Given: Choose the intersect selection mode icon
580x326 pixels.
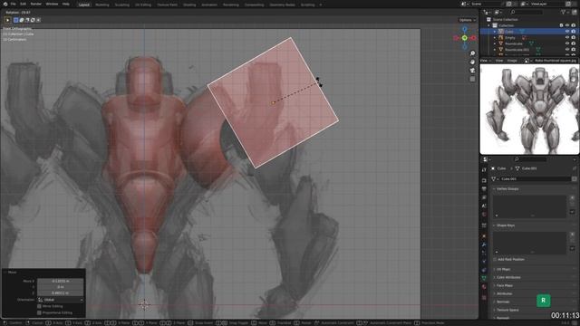Looking at the screenshot, I should (38, 20).
